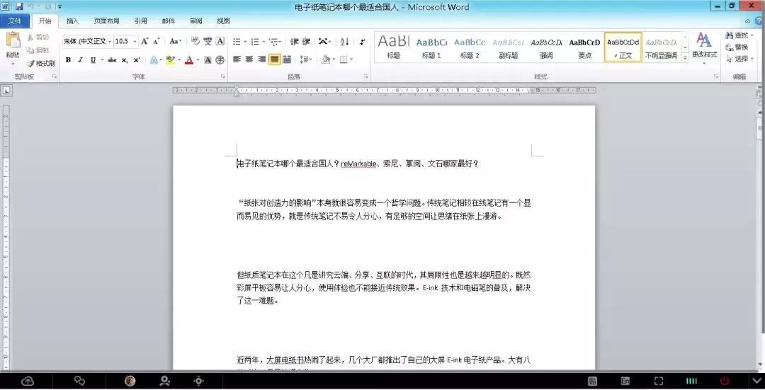Open the borders dropdown

pos(351,59)
